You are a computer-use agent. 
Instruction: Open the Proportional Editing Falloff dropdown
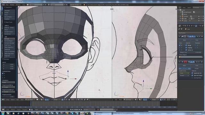tap(8, 92)
